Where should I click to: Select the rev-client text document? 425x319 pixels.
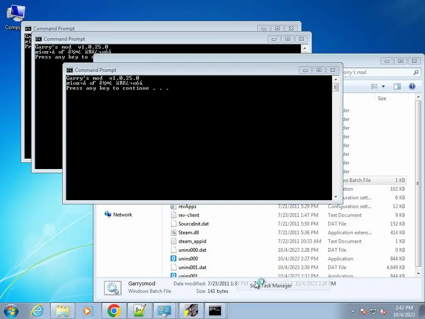point(189,215)
